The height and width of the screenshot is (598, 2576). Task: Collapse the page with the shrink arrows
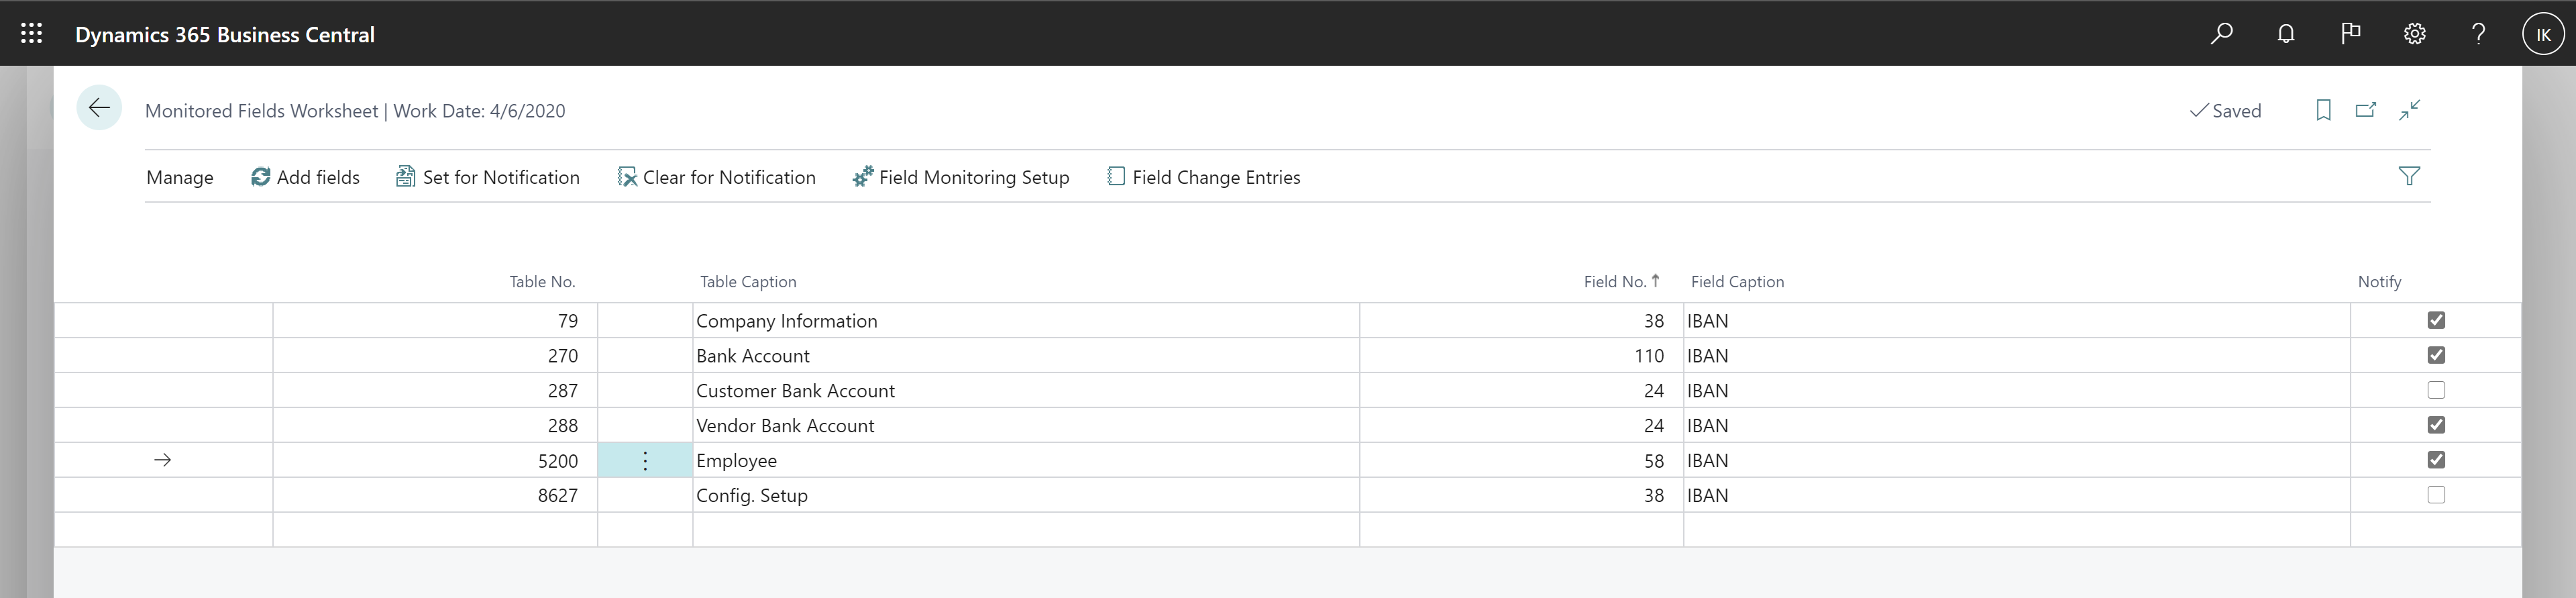(x=2410, y=110)
